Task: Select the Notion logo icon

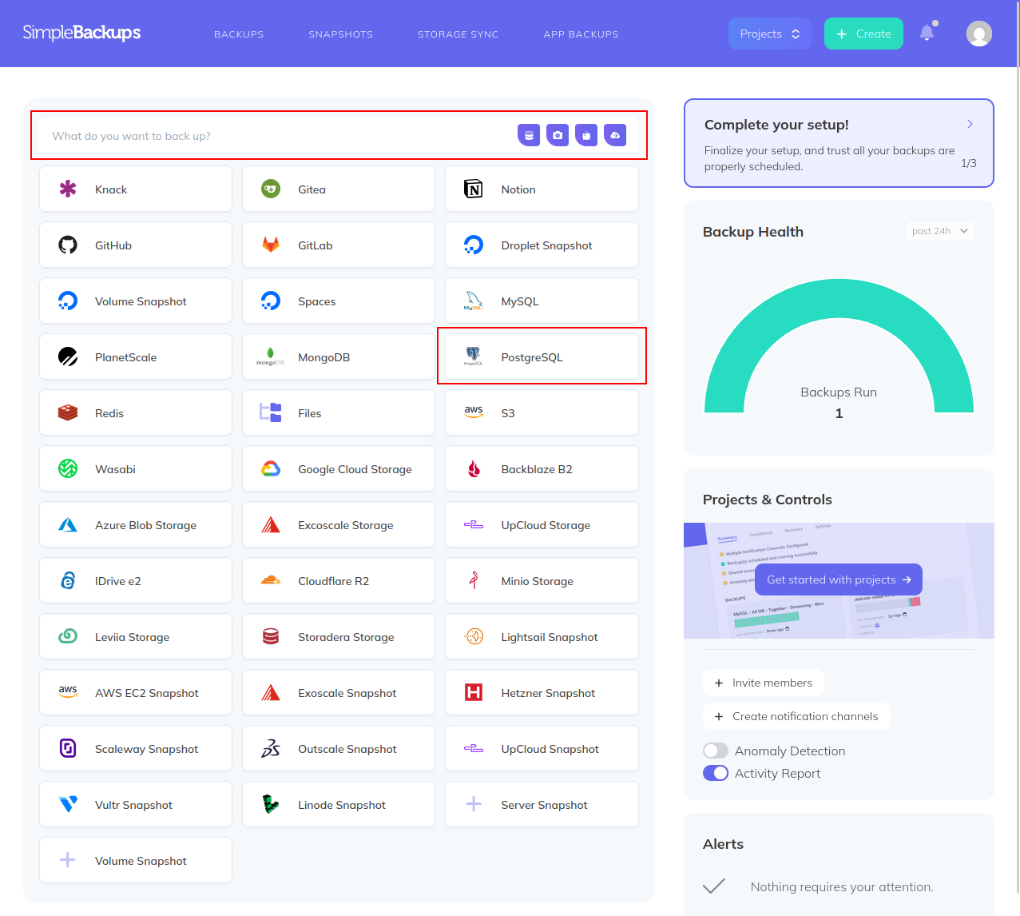Action: (x=474, y=189)
